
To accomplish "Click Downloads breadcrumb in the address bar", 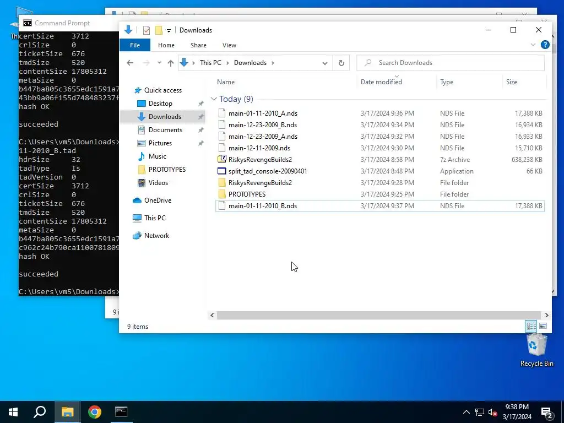I will pyautogui.click(x=251, y=63).
